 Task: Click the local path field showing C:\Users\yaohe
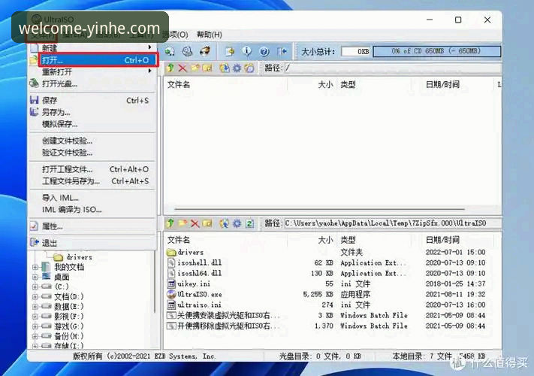click(x=392, y=223)
